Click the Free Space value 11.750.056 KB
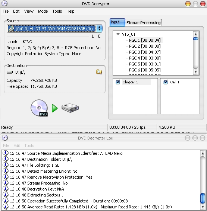Viewport: 207px width, 211px height. [44, 86]
